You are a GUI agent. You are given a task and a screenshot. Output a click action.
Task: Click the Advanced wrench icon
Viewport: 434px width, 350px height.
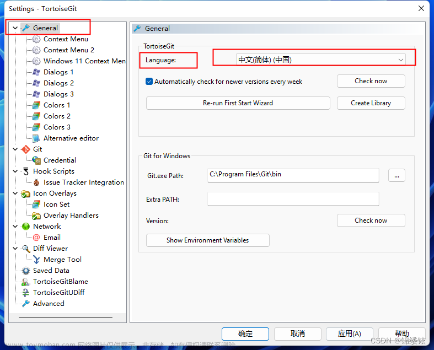(26, 304)
